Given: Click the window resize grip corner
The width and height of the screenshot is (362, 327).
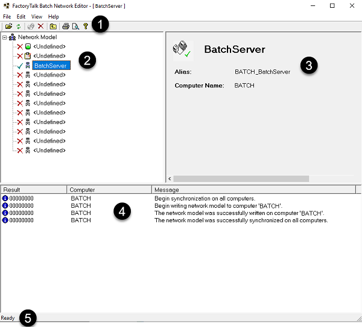Looking at the screenshot, I should pyautogui.click(x=359, y=319).
